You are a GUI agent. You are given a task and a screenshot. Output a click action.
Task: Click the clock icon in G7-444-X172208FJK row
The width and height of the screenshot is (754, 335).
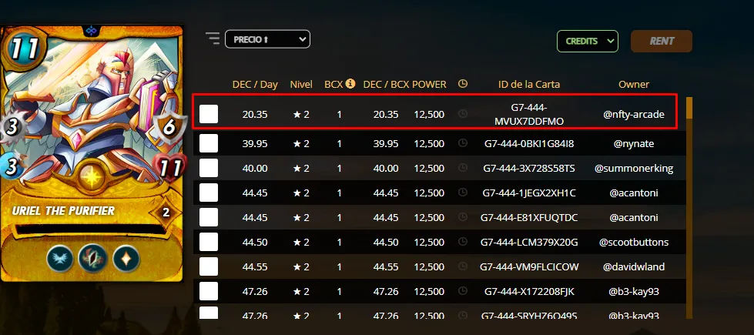pyautogui.click(x=463, y=291)
